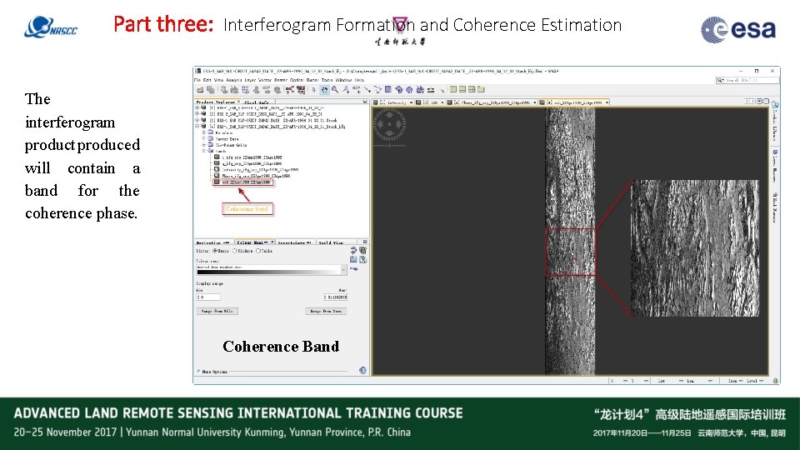Open the Raster menu

[x=281, y=80]
